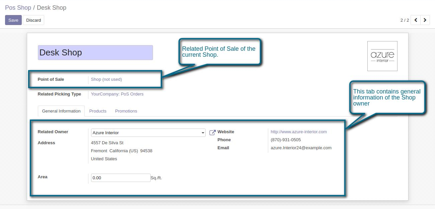Click the Desk Shop name field
The image size is (435, 209).
coord(95,53)
